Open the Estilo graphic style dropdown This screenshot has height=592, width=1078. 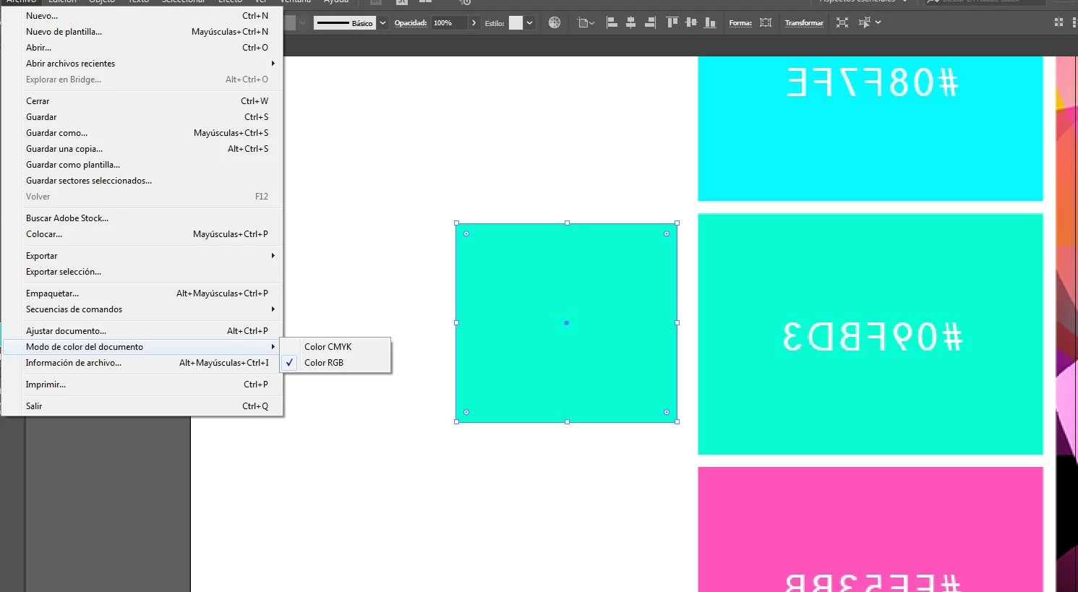point(530,23)
